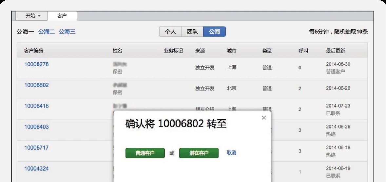The image size is (386, 182).
Task: Click the dialog title 确认将 10006802 转至
Action: pos(176,124)
